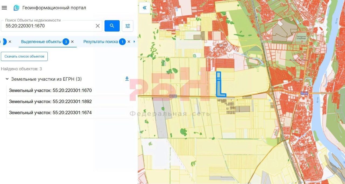
Task: Download Земельные участки из ЕГРН list icon
Action: [x=127, y=79]
